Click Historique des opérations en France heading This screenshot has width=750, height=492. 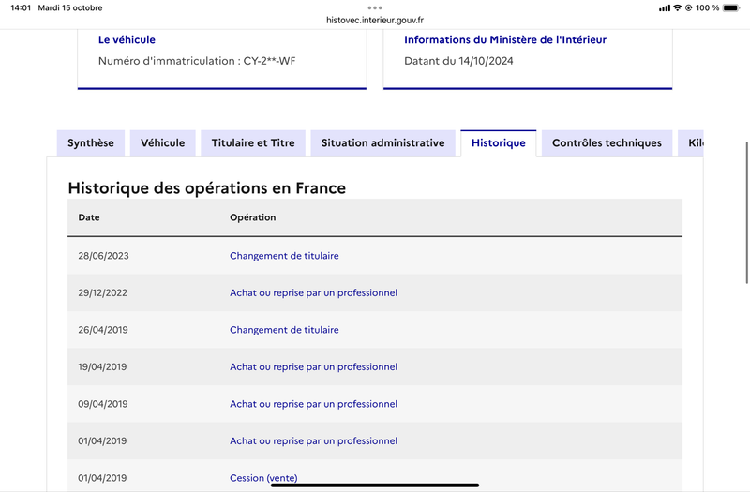pos(206,188)
